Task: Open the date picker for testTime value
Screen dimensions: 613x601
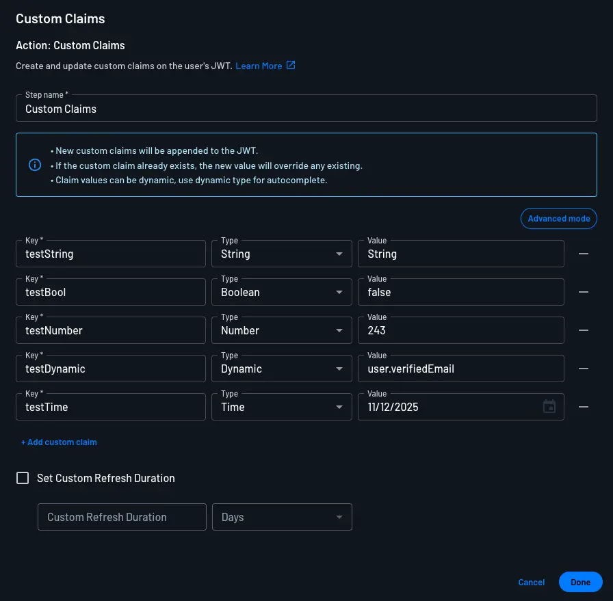Action: point(549,406)
